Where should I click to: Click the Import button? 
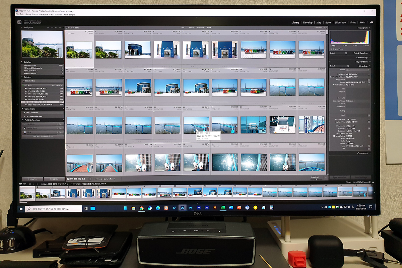[32, 179]
